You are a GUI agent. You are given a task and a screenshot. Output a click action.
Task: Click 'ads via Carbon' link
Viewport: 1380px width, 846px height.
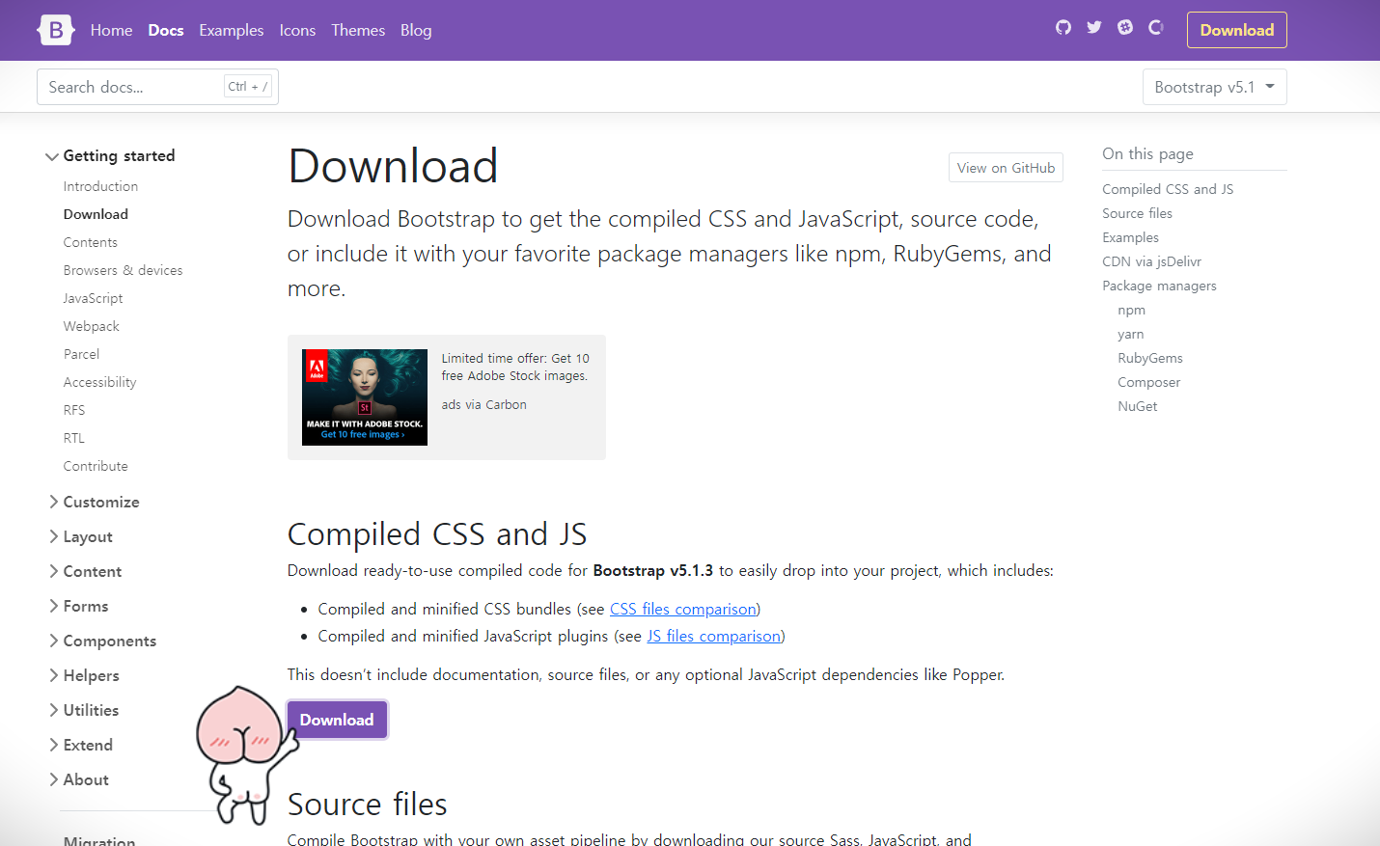483,405
